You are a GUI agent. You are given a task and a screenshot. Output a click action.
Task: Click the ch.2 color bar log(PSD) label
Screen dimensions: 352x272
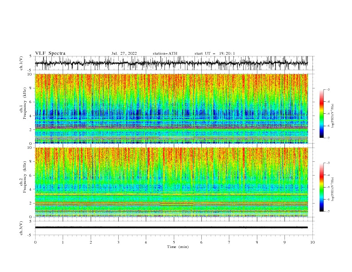coord(333,189)
